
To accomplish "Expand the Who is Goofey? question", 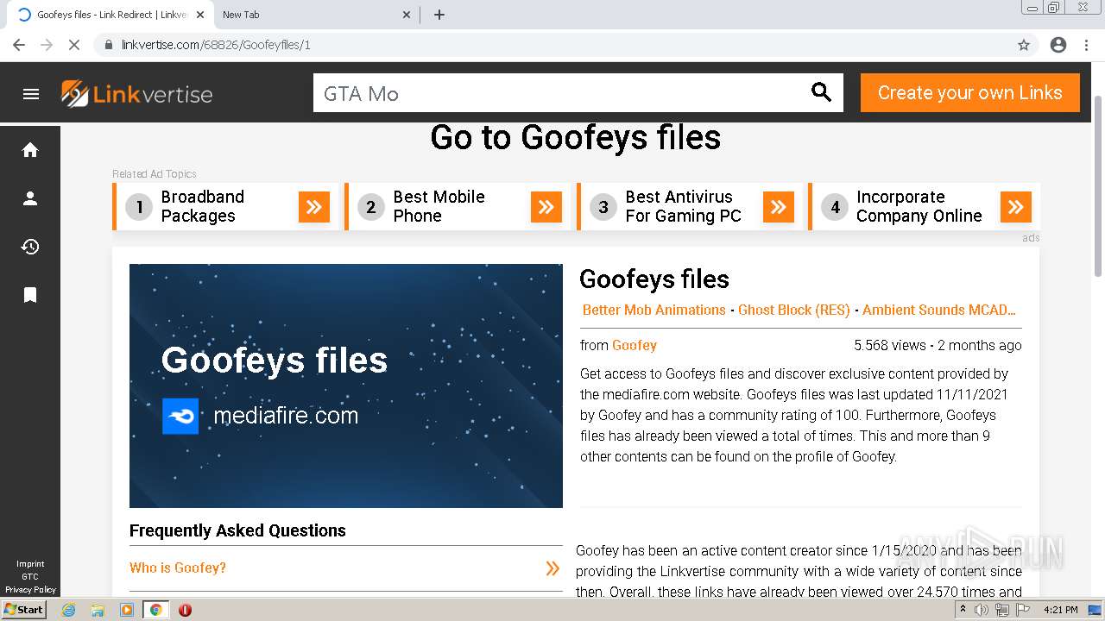I will 345,568.
